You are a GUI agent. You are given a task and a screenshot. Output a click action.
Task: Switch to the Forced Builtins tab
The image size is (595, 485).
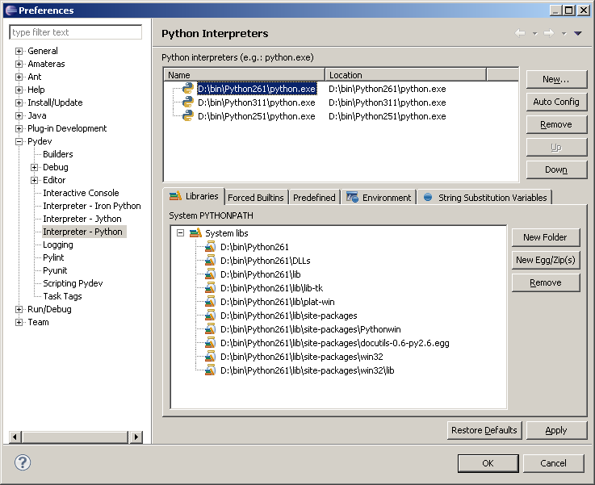(x=255, y=198)
